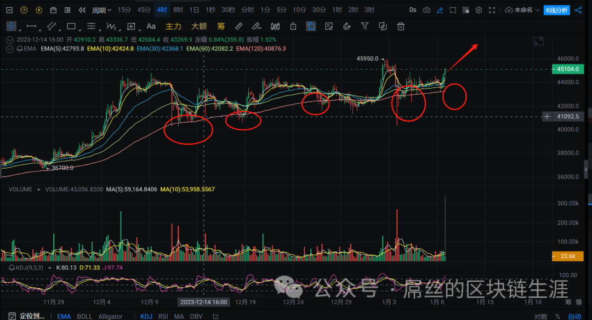Image resolution: width=592 pixels, height=320 pixels.
Task: Click the 筹 chip distribution button
Action: pos(221,26)
